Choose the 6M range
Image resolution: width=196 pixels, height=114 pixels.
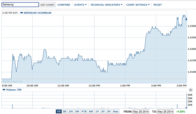(91, 112)
